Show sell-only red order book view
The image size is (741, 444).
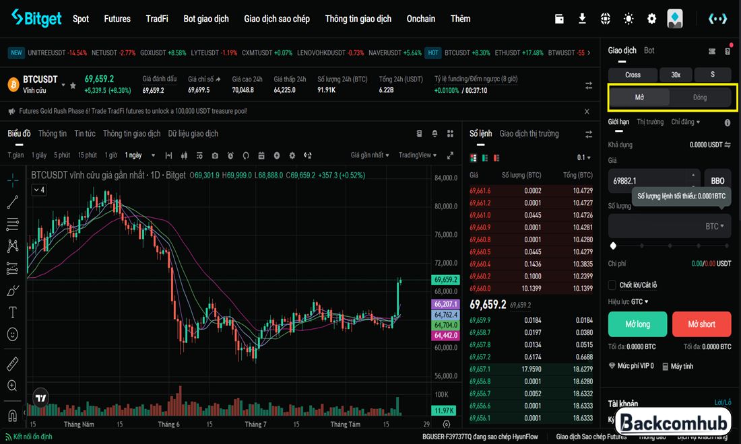(496, 158)
